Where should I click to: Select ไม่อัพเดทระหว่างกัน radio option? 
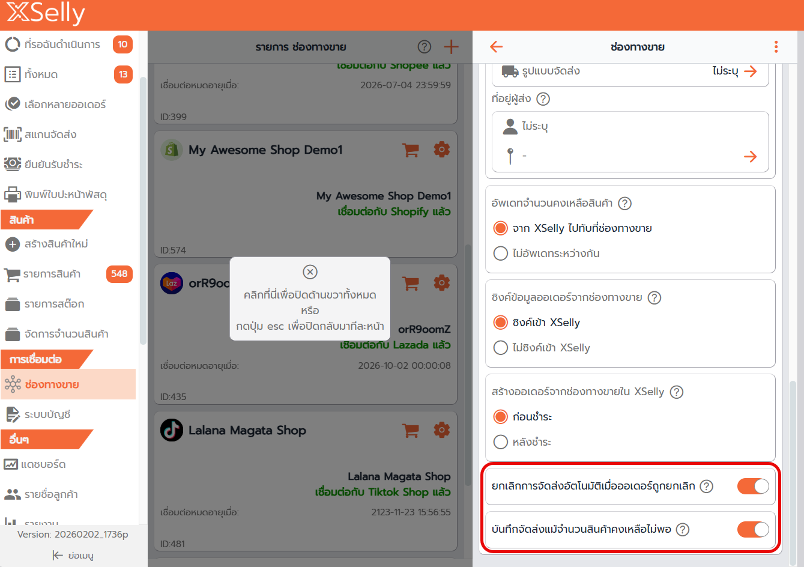500,253
